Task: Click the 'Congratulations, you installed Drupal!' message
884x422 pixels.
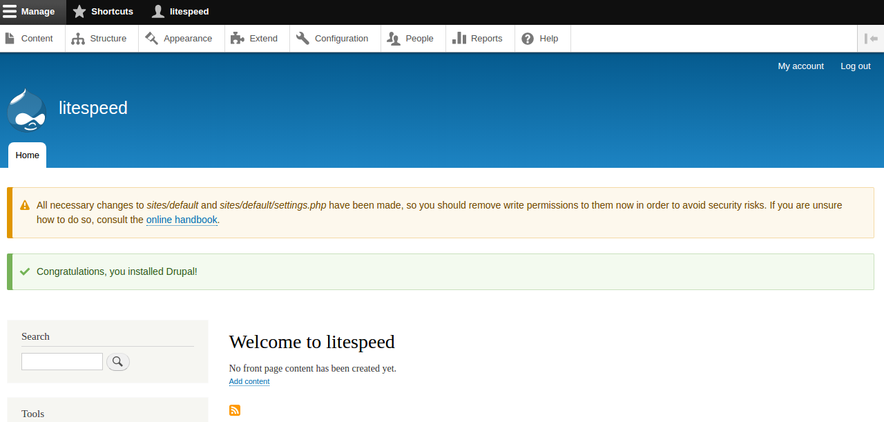Action: pos(117,271)
